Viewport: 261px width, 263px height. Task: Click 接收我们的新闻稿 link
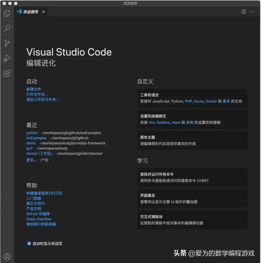[41, 224]
